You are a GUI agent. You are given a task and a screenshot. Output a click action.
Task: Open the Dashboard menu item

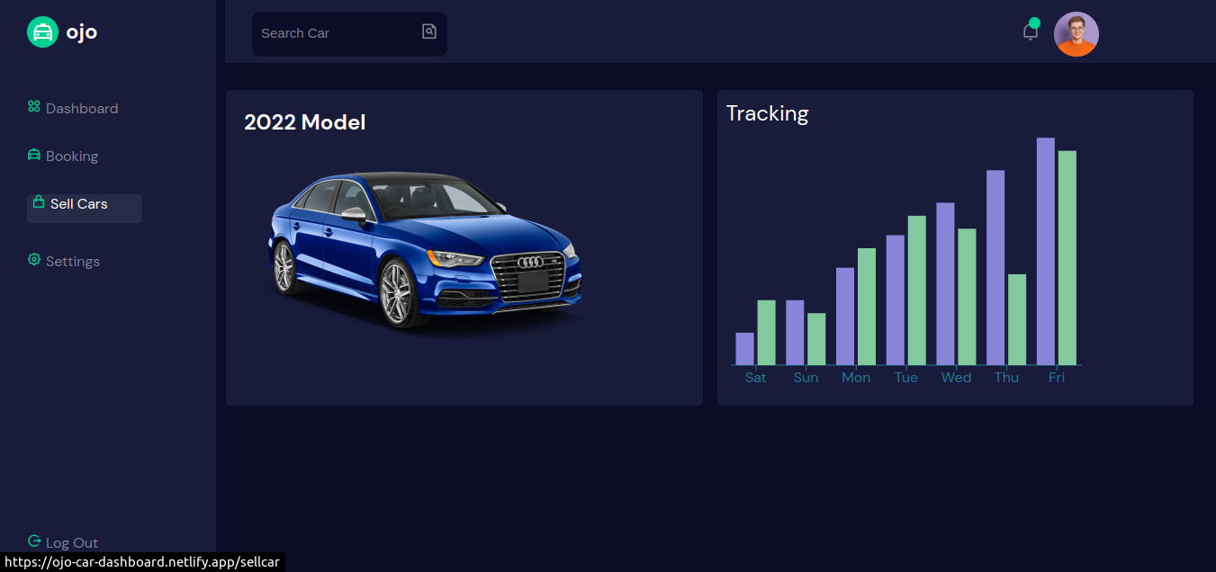(x=73, y=108)
